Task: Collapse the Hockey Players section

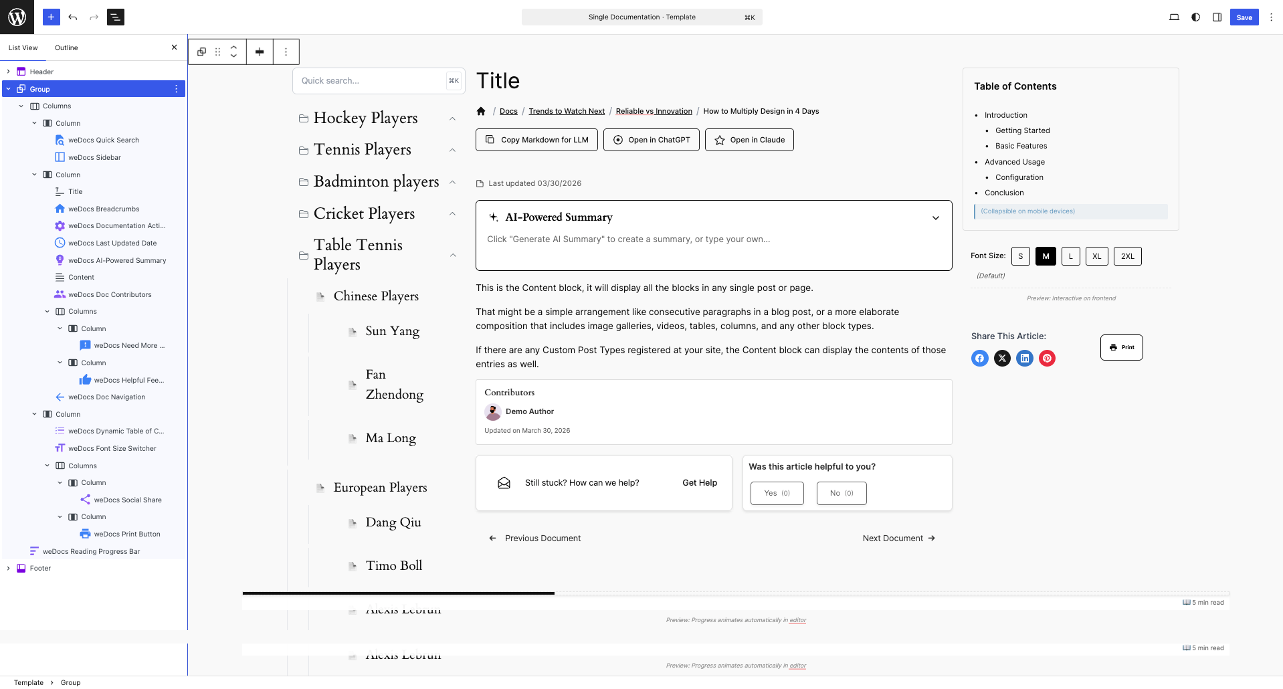Action: (x=454, y=118)
